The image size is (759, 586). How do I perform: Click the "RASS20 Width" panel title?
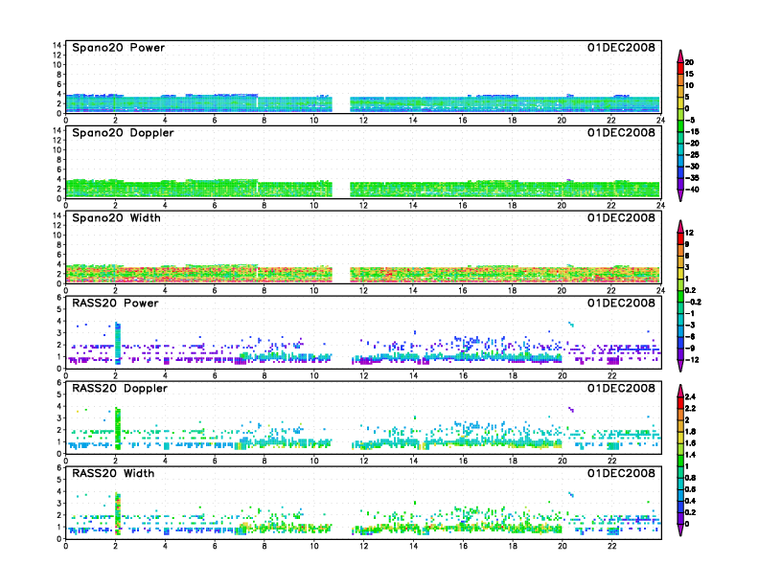pos(113,473)
